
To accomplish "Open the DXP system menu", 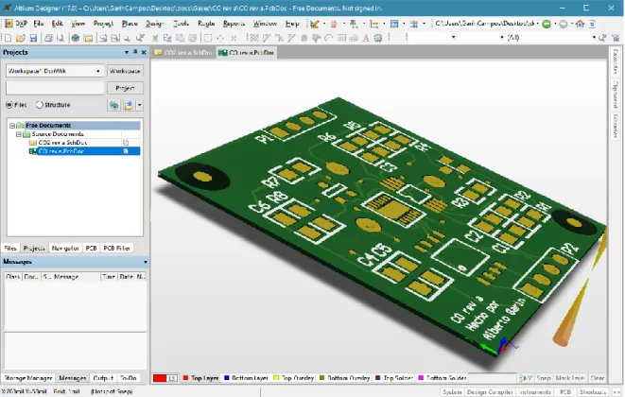I will point(17,24).
